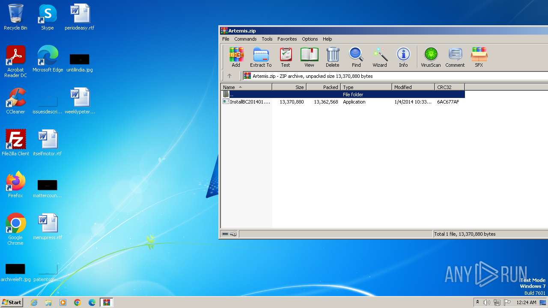The height and width of the screenshot is (308, 548).
Task: Open Chrome from the taskbar
Action: [77, 302]
